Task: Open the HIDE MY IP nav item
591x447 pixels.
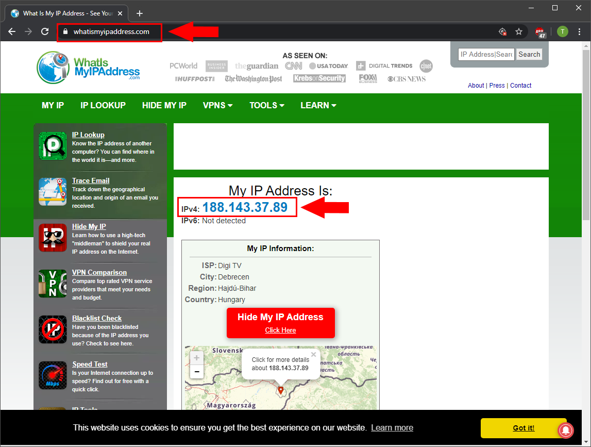Action: coord(164,105)
